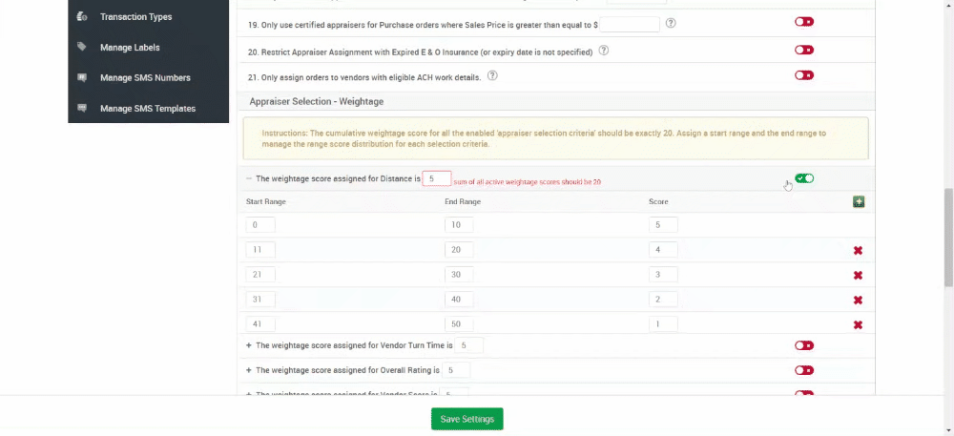This screenshot has height=436, width=954.
Task: Click the Score column header
Action: click(x=658, y=201)
